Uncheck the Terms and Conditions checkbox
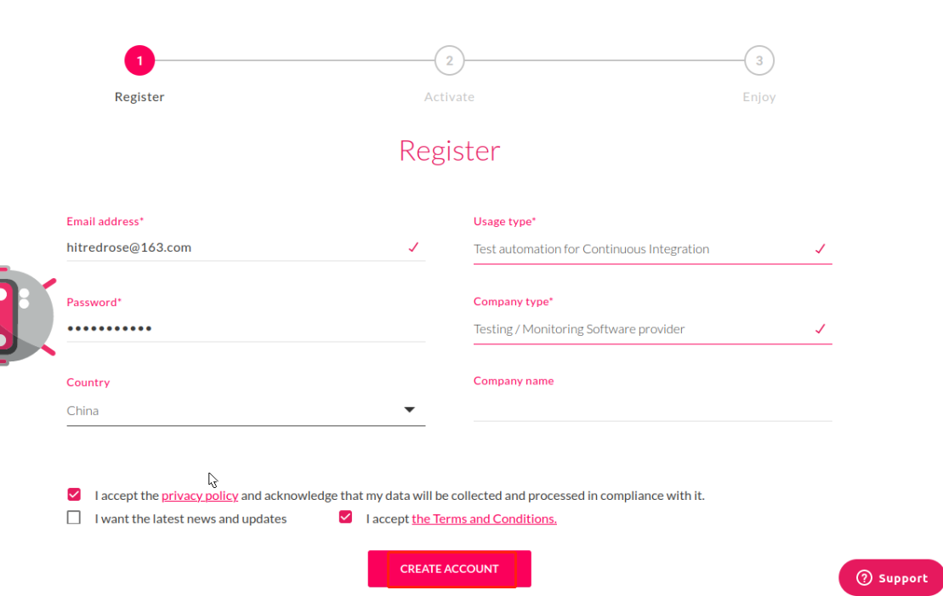Image resolution: width=943 pixels, height=596 pixels. 345,517
